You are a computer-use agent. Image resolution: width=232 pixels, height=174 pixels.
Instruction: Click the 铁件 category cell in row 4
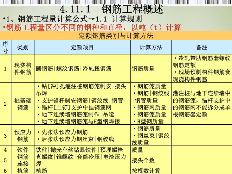[x=23, y=150]
